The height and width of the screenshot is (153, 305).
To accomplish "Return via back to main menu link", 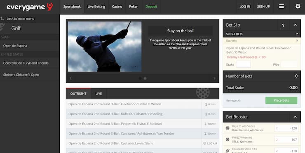I will pyautogui.click(x=21, y=19).
